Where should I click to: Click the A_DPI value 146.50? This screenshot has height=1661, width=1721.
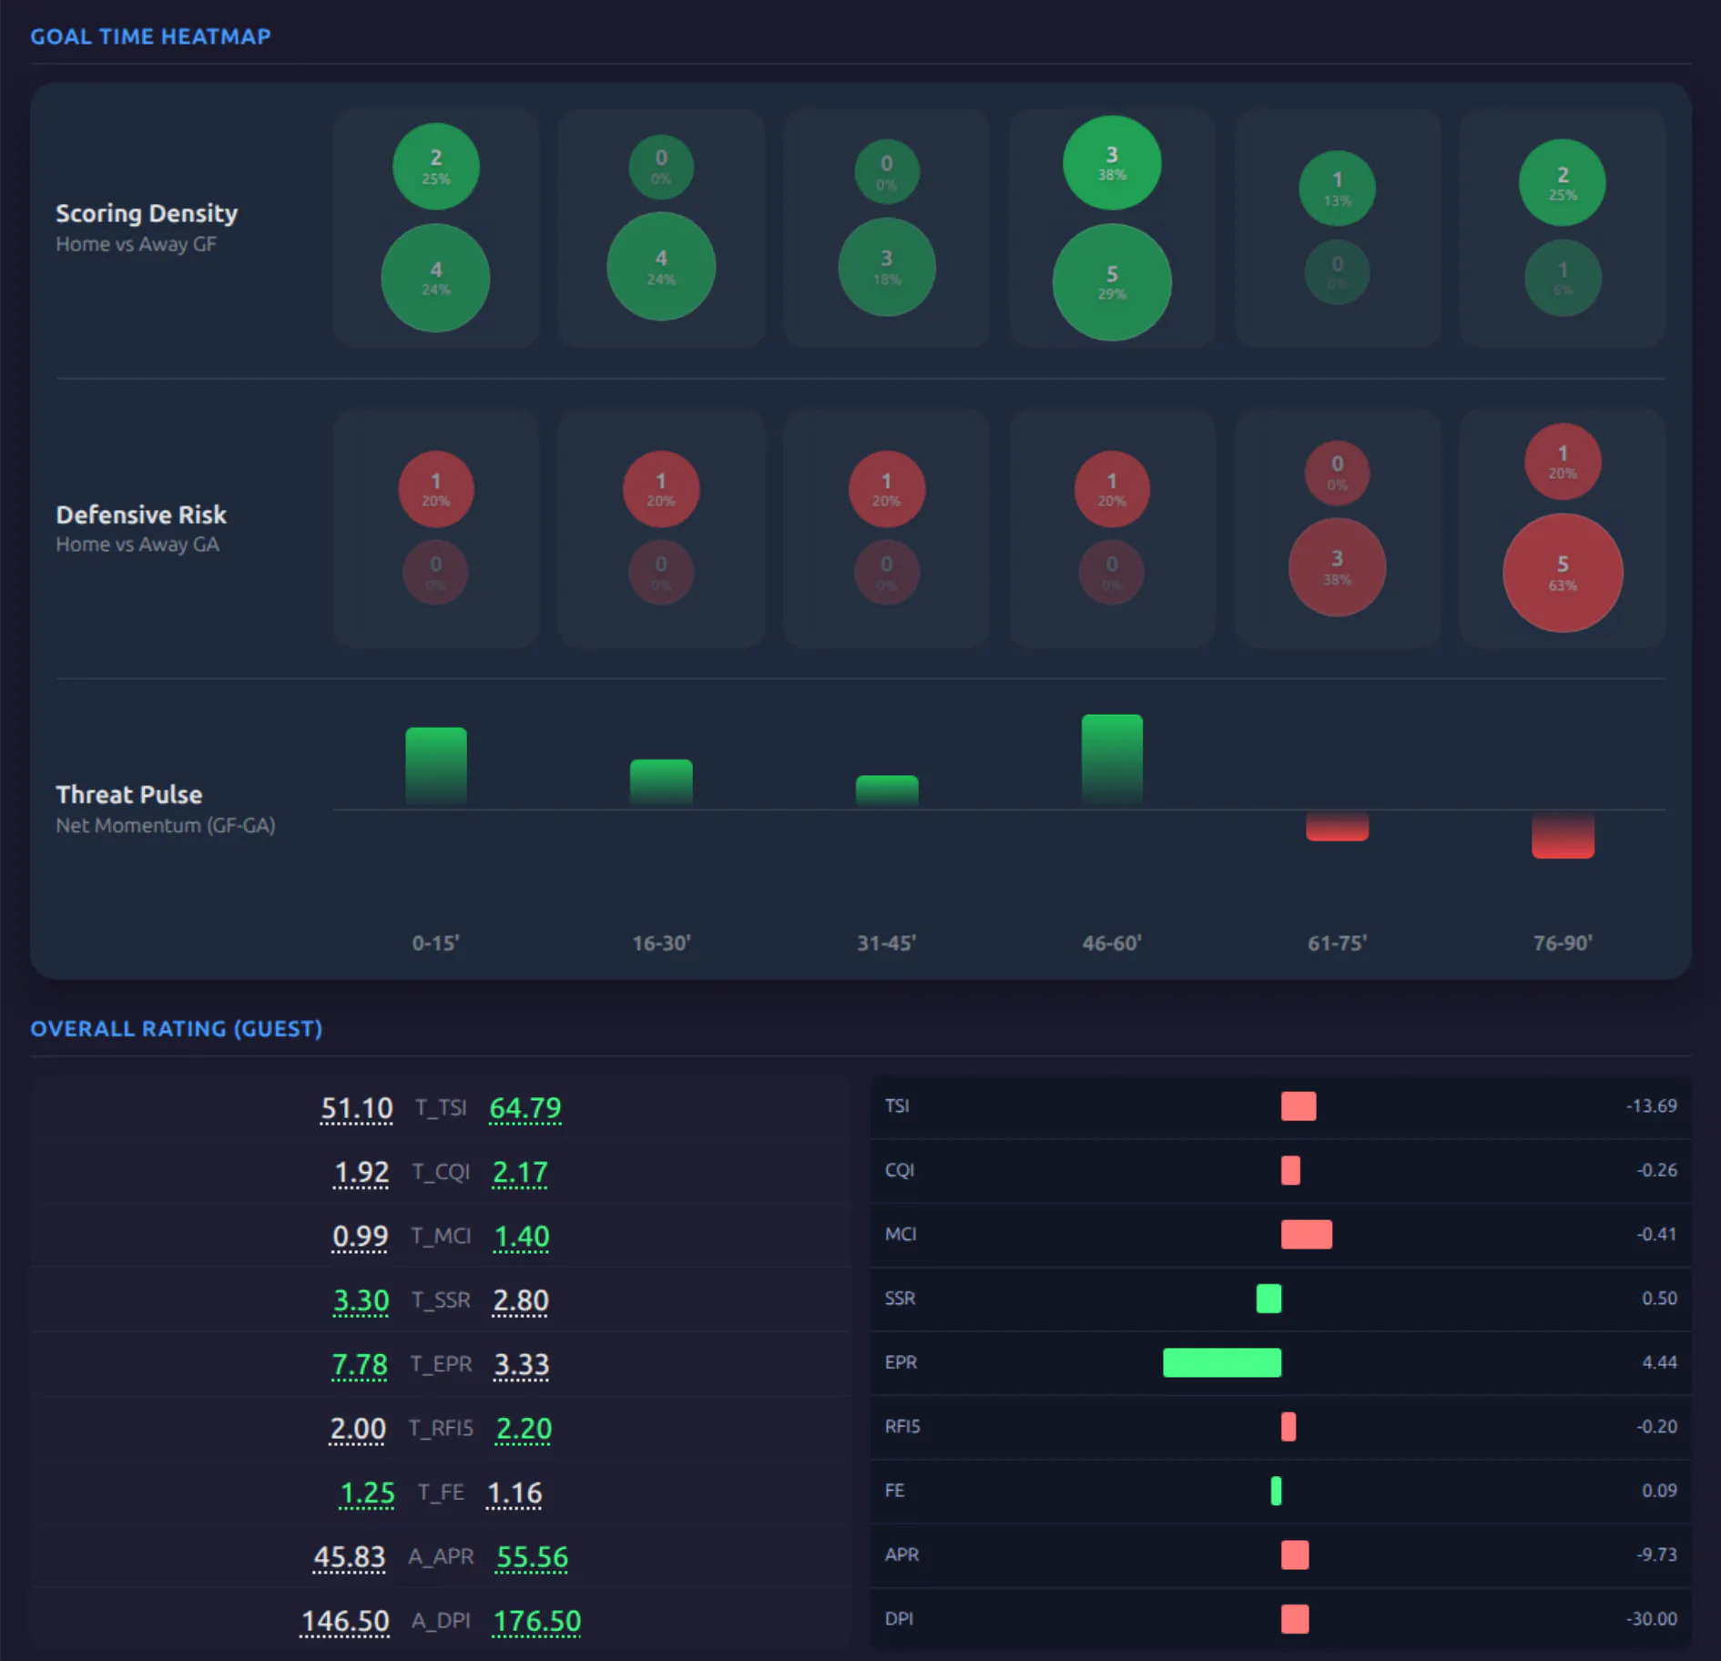click(345, 1622)
